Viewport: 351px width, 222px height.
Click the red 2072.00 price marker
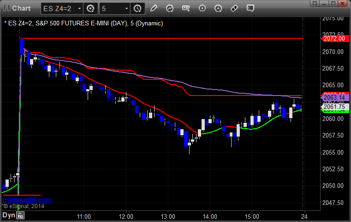tap(335, 38)
